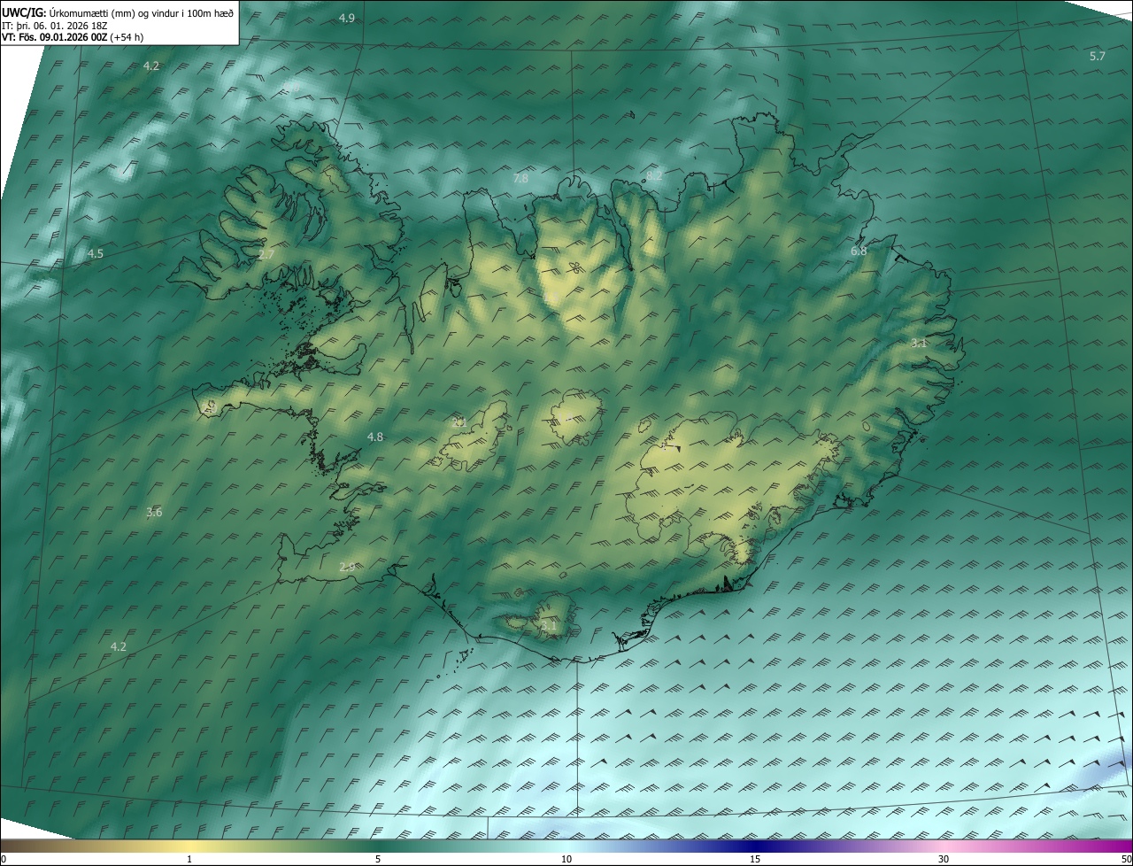Click the colorbar tick label 30
Screen dimensions: 1133x866
[944, 860]
